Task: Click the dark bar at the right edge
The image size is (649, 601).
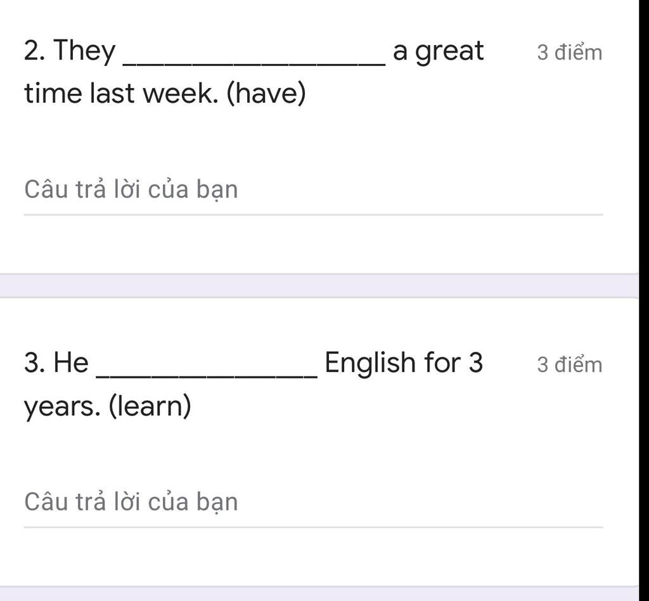Action: pyautogui.click(x=644, y=300)
